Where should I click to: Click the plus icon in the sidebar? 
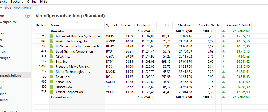27,16
